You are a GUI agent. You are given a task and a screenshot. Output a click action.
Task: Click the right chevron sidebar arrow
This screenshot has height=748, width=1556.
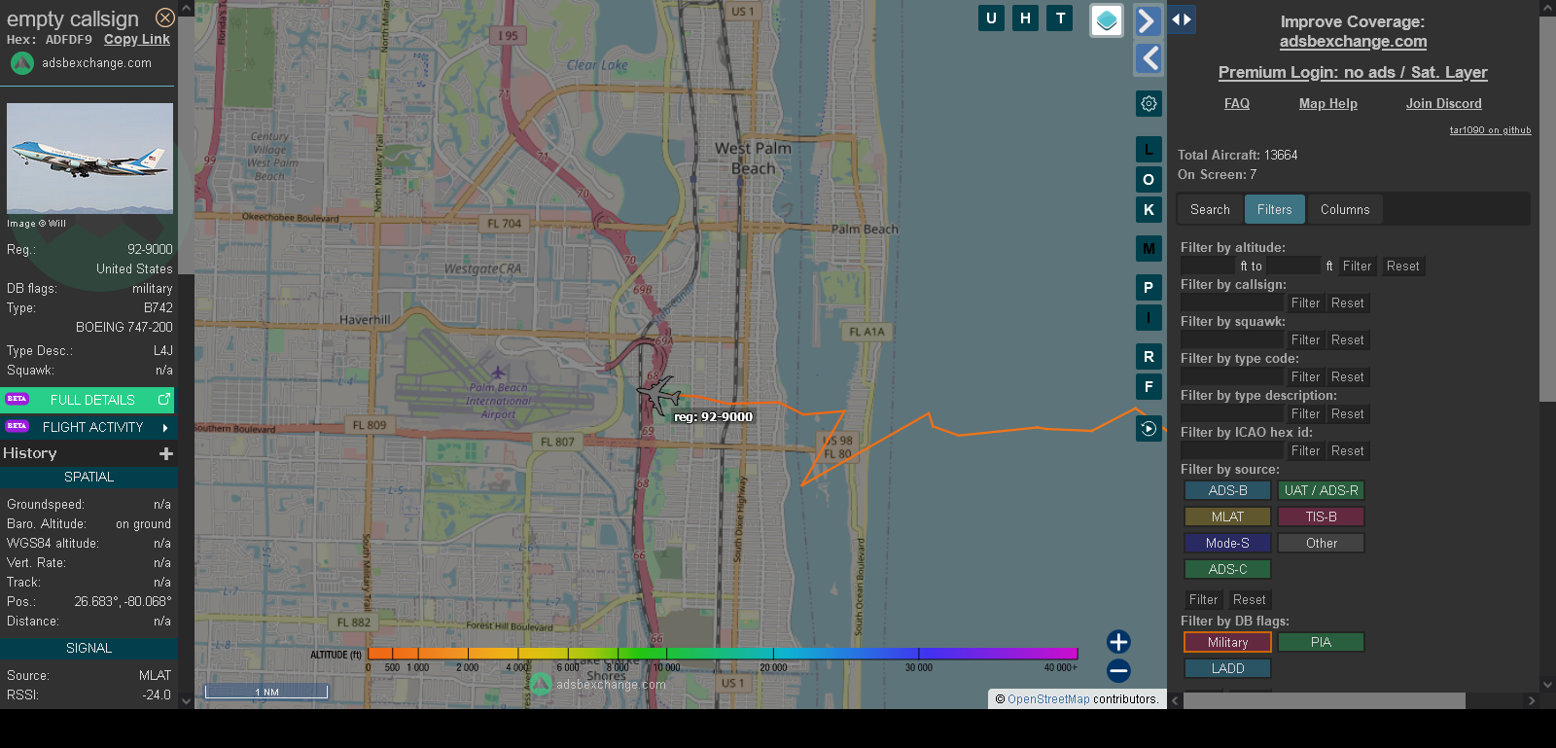click(1149, 20)
